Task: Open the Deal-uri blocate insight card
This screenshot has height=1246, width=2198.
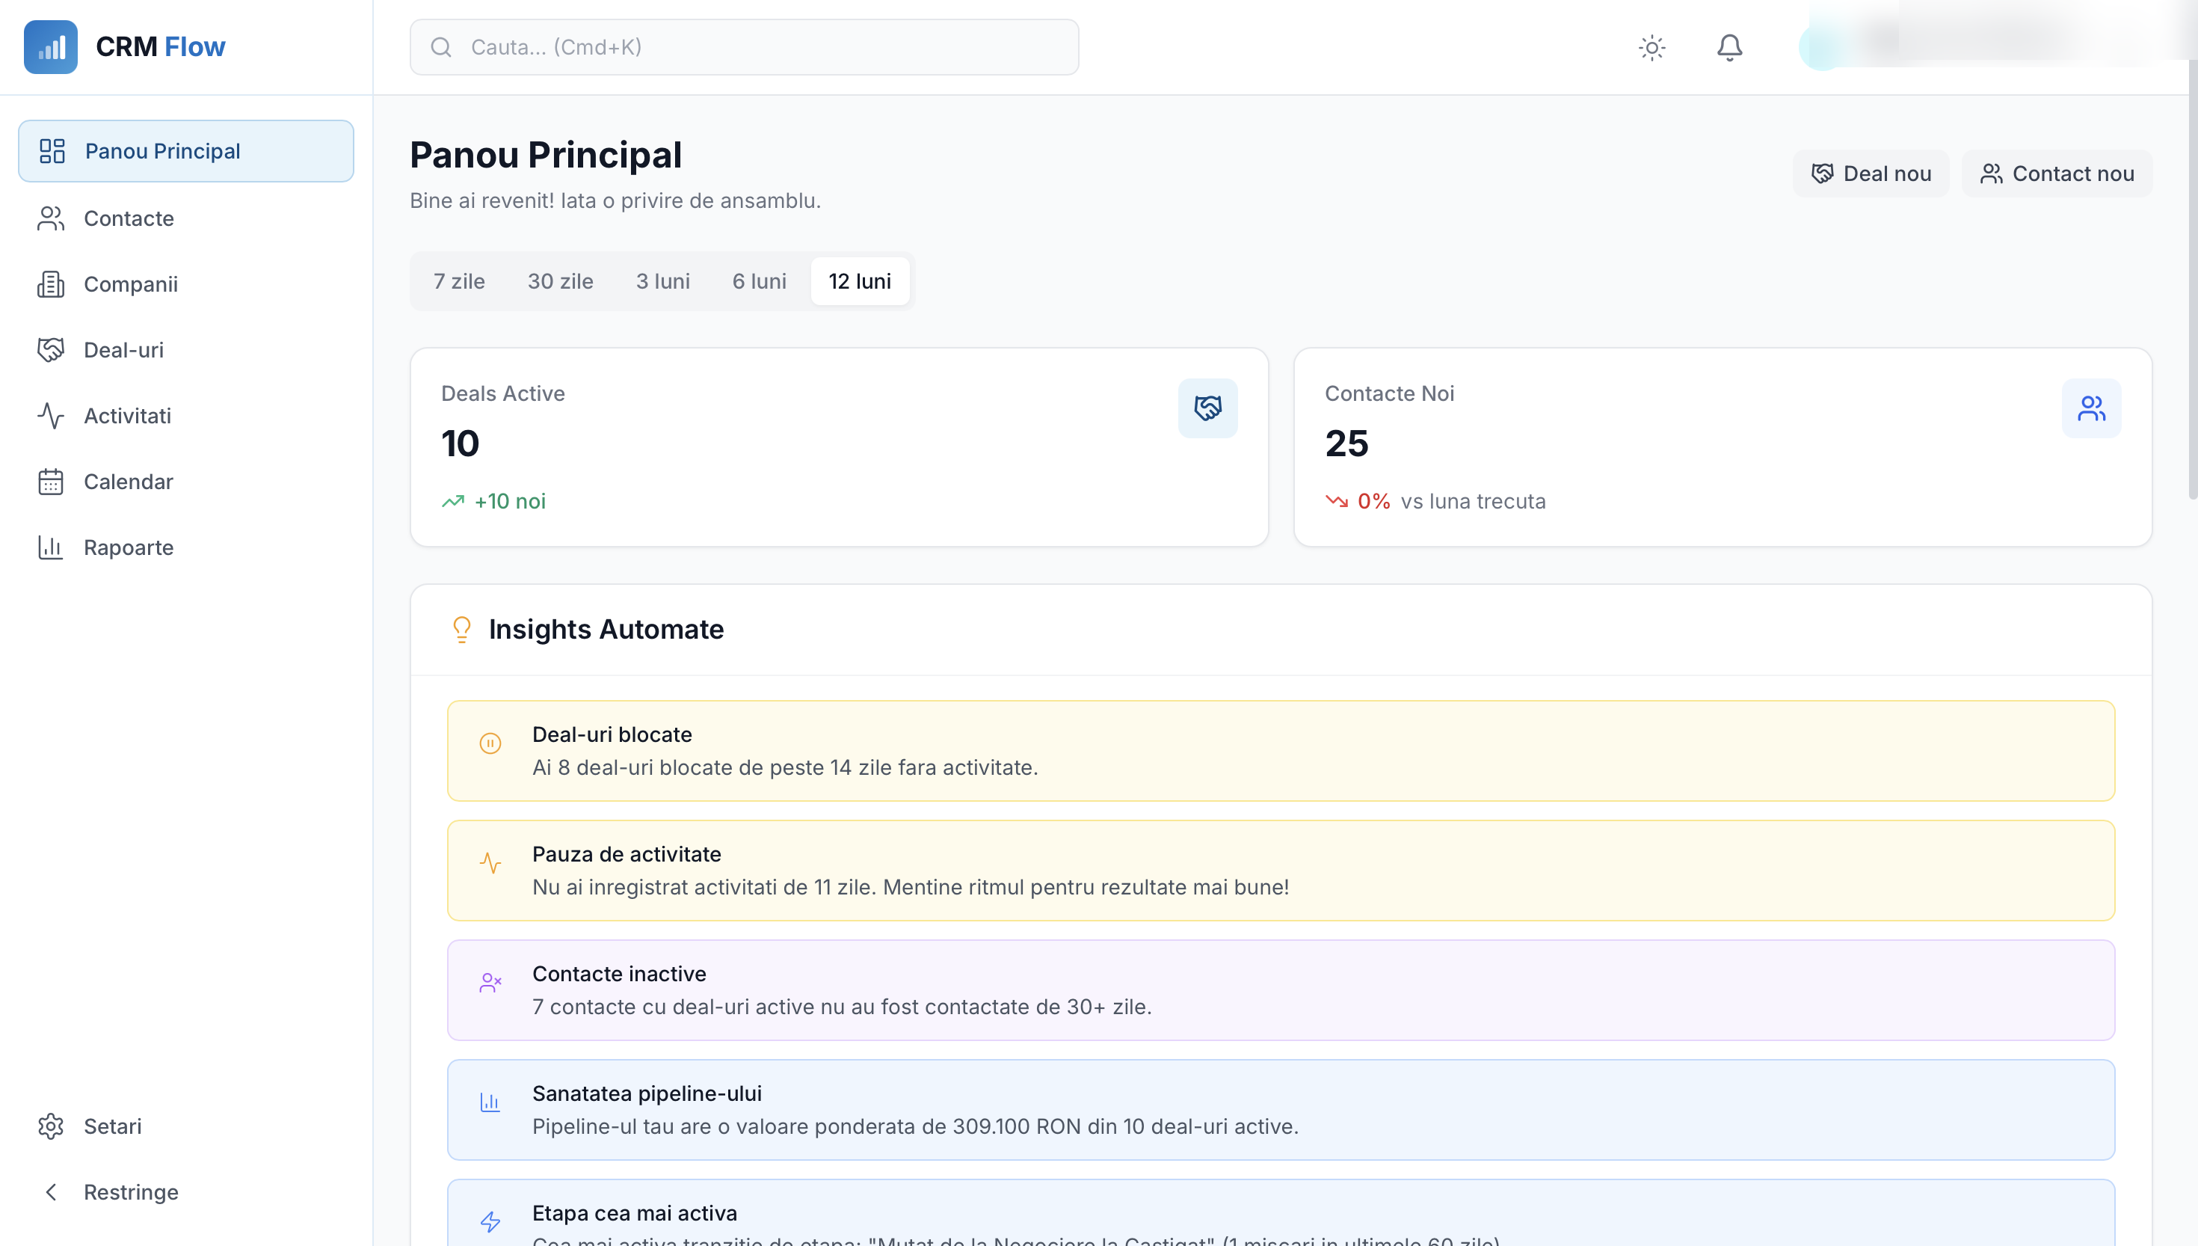Action: pyautogui.click(x=1281, y=752)
